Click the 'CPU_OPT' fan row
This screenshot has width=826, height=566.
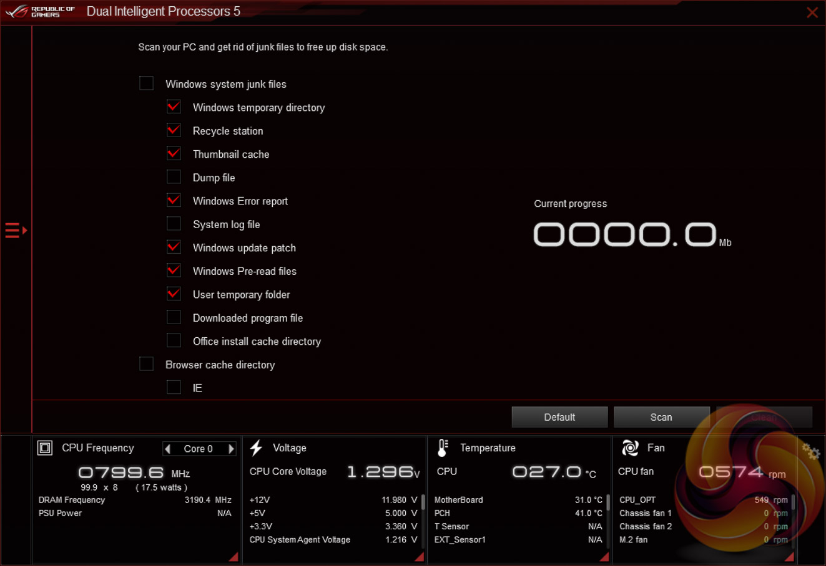click(x=704, y=500)
